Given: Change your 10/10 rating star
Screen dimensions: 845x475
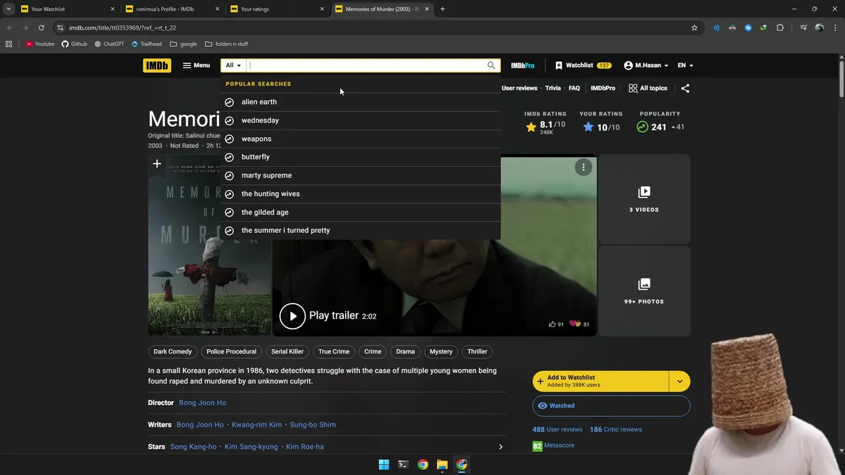Looking at the screenshot, I should [x=588, y=127].
